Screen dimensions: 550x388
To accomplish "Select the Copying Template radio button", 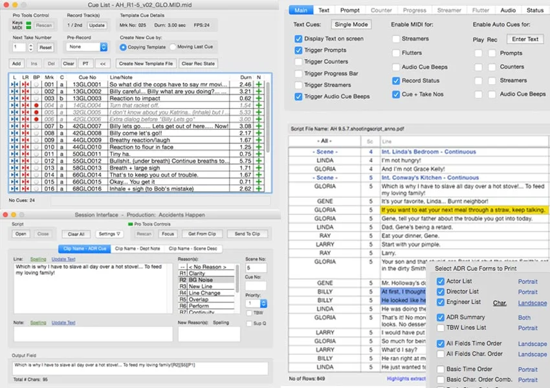I will (123, 47).
